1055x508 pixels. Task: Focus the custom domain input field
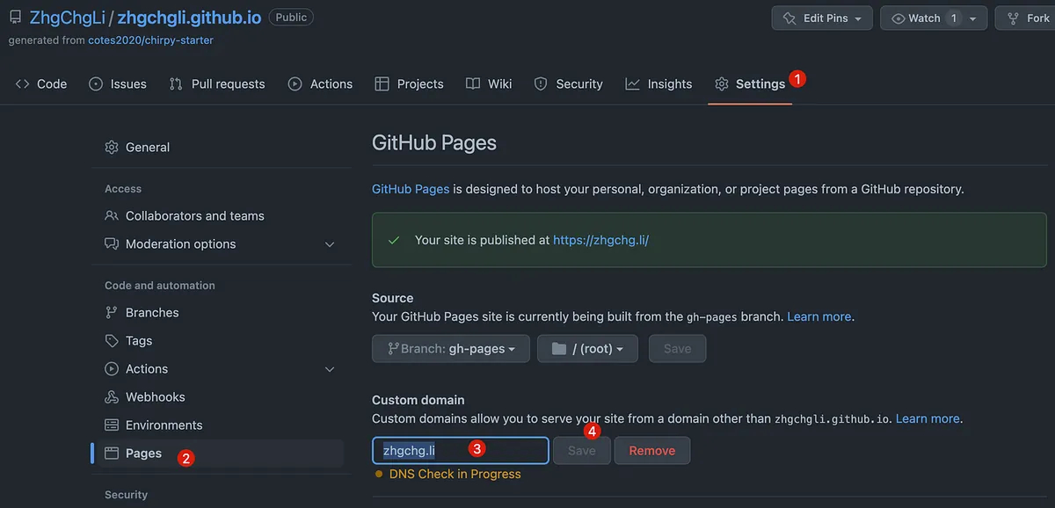(x=460, y=451)
